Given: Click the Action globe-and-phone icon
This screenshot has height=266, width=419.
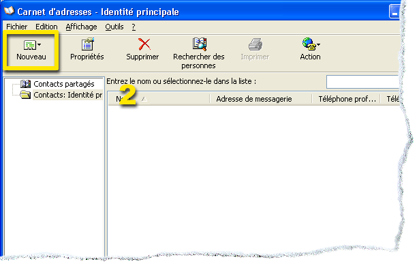Looking at the screenshot, I should click(309, 44).
